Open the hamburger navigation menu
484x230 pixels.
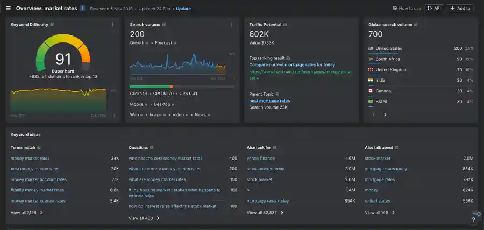coord(8,9)
